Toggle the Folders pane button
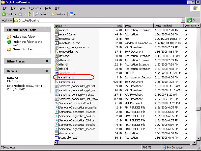This screenshot has height=151, width=201. coord(58,14)
